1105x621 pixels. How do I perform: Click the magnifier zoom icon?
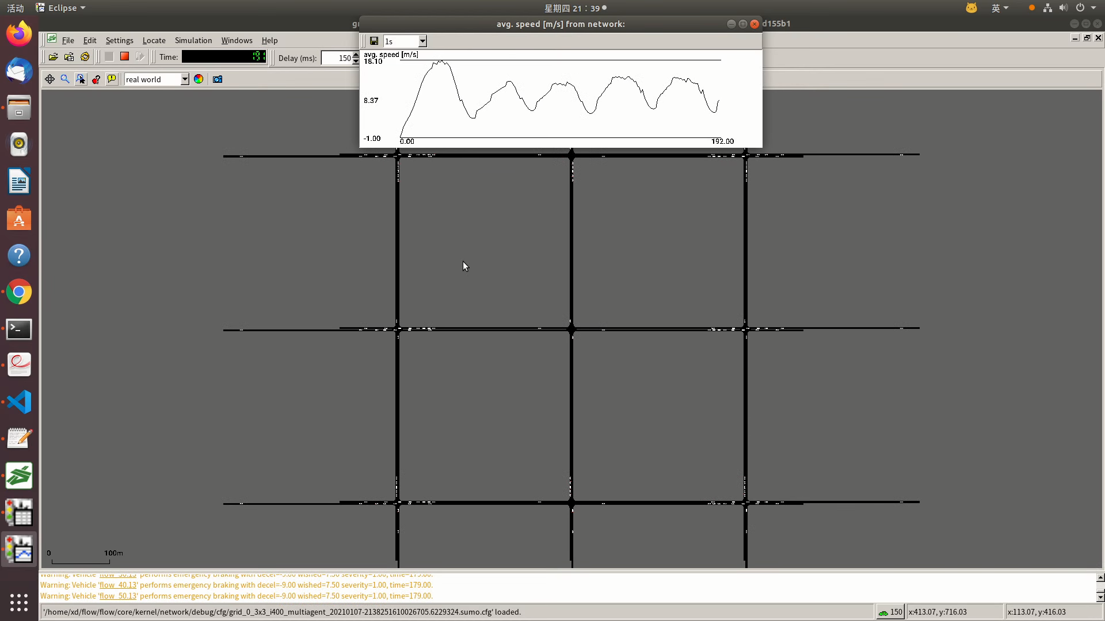pos(65,79)
